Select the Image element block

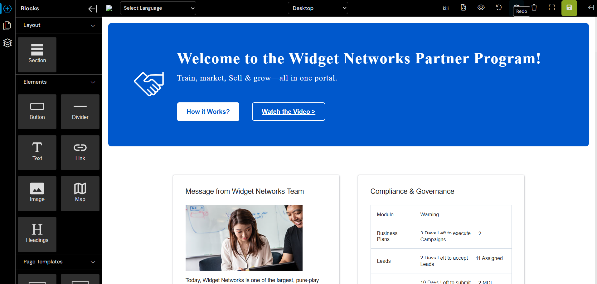(37, 193)
